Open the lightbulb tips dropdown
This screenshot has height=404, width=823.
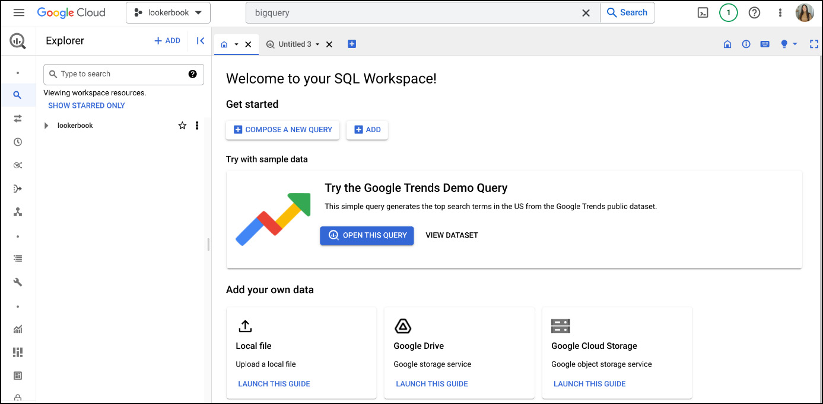point(789,44)
